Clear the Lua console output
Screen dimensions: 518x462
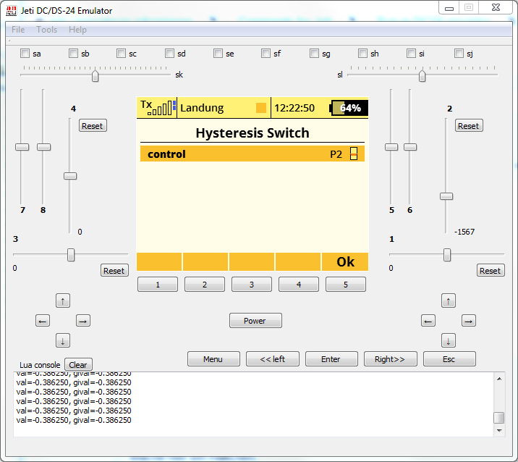click(78, 365)
